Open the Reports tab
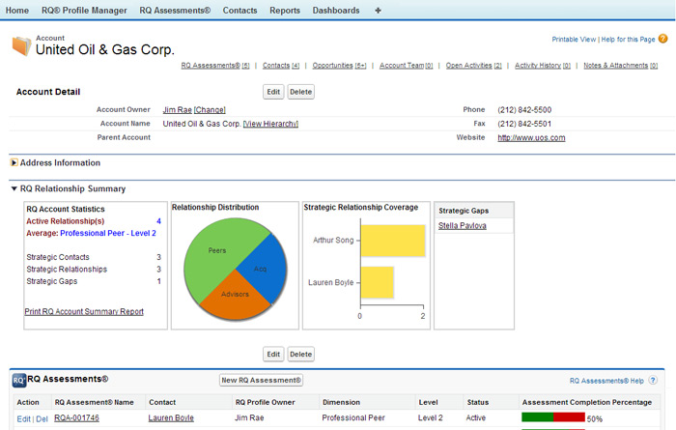 click(x=285, y=11)
